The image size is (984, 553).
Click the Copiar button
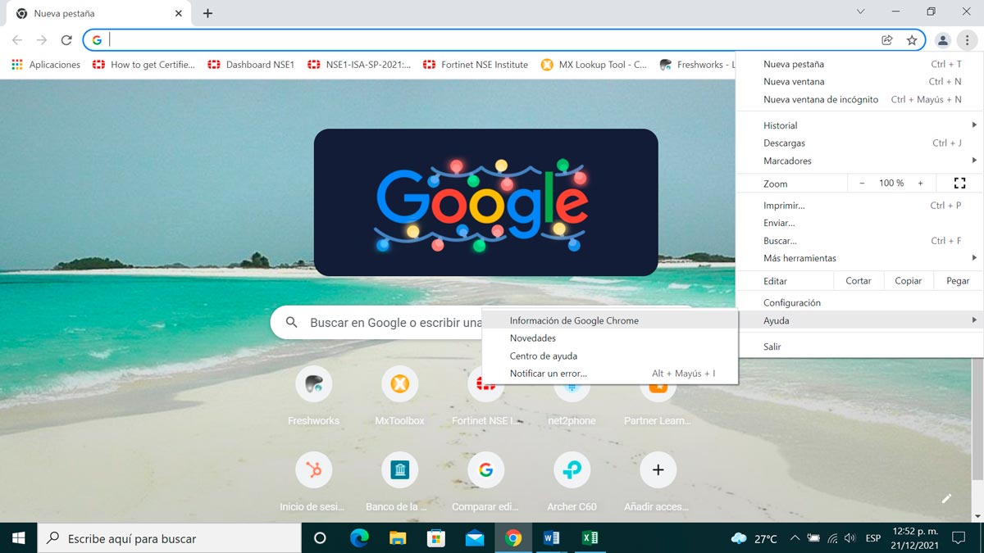(x=908, y=280)
